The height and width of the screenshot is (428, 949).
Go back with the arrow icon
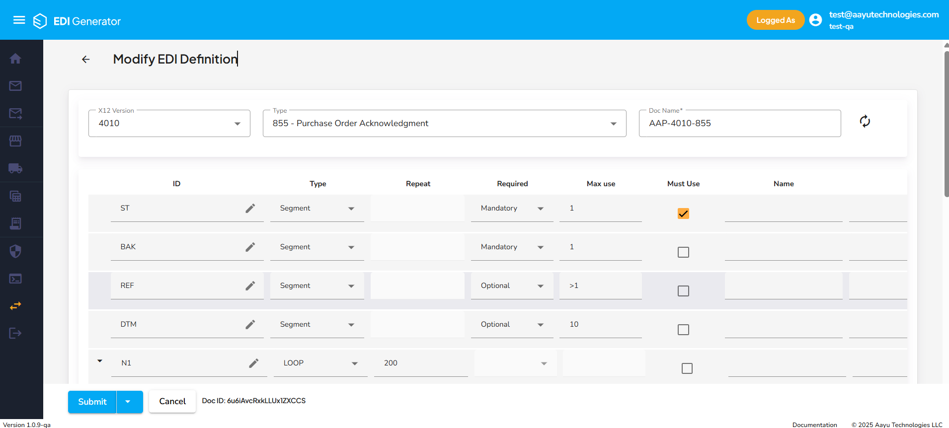pos(85,60)
